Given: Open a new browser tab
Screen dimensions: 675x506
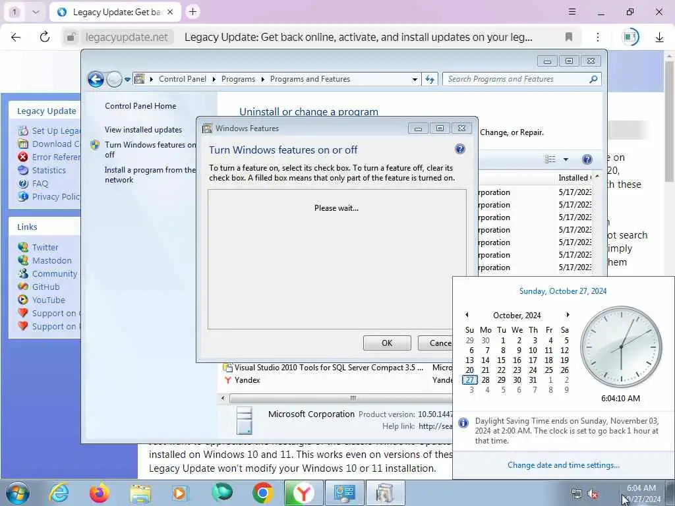Looking at the screenshot, I should click(193, 12).
